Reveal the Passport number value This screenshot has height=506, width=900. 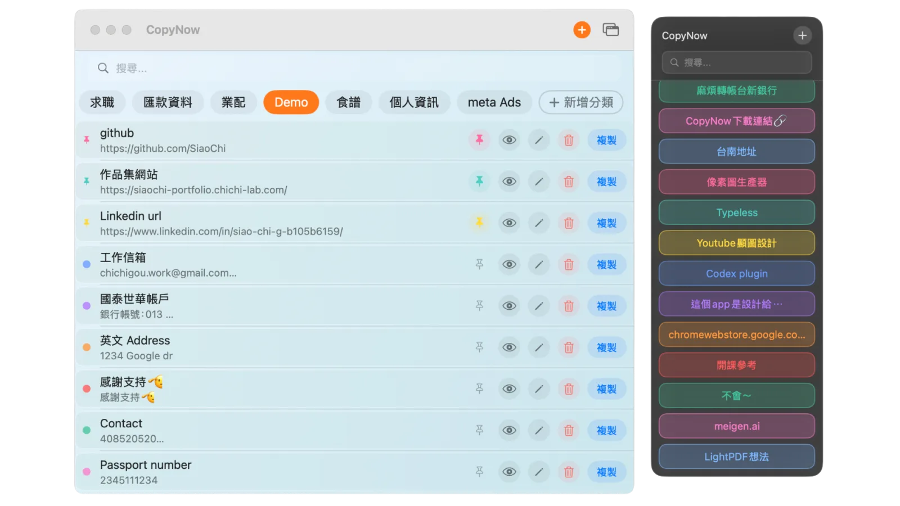click(x=509, y=472)
